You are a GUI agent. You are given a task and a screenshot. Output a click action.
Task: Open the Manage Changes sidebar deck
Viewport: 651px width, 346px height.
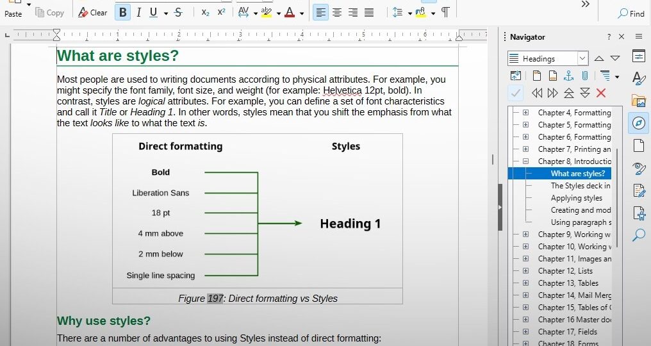click(639, 191)
